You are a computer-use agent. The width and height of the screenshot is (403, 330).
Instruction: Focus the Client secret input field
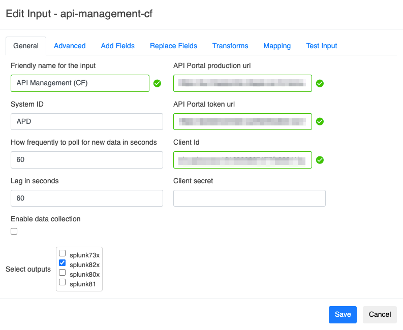(249, 199)
